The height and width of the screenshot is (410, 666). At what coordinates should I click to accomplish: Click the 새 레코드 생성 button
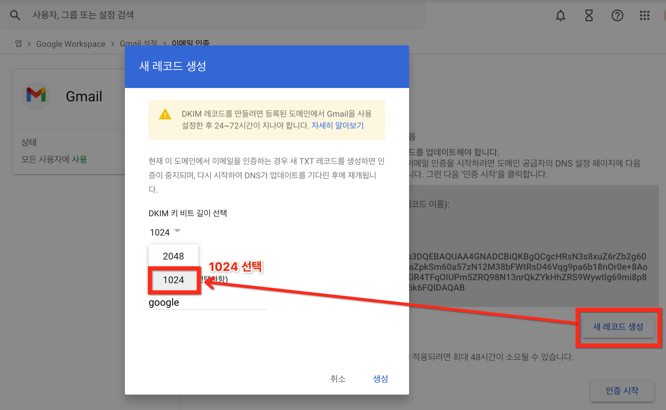618,327
